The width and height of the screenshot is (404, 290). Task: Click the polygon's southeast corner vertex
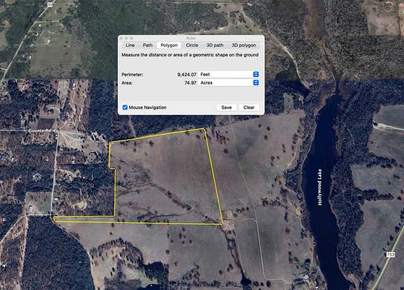222,224
